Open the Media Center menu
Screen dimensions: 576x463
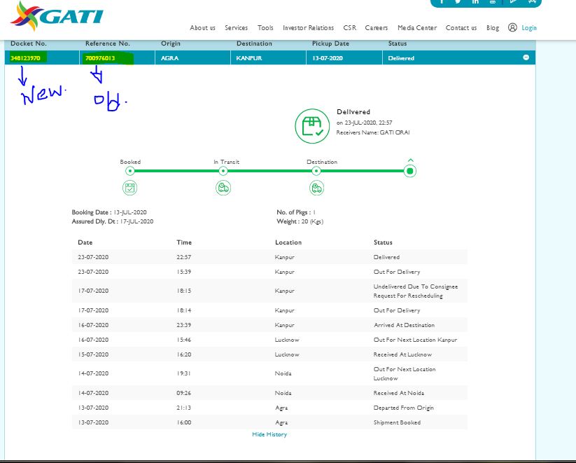[417, 28]
